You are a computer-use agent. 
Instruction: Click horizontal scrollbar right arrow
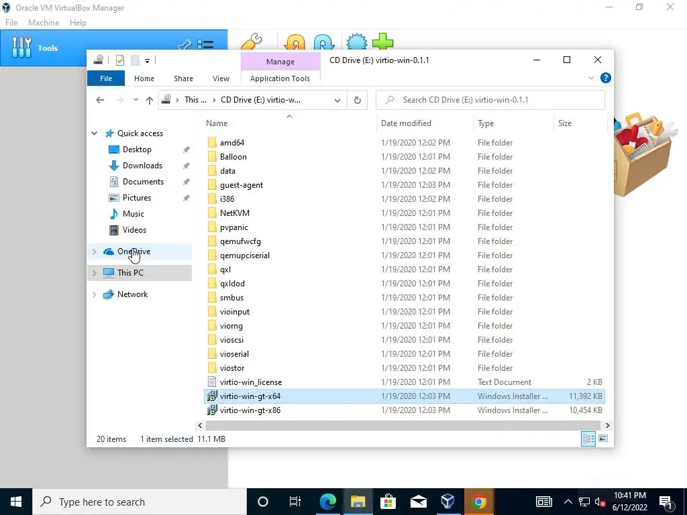pos(607,425)
